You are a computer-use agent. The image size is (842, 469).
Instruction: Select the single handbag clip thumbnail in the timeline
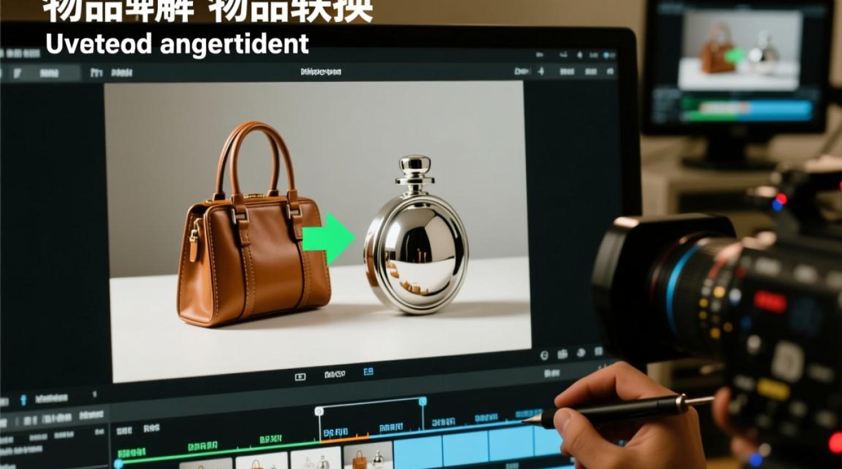pos(262,461)
